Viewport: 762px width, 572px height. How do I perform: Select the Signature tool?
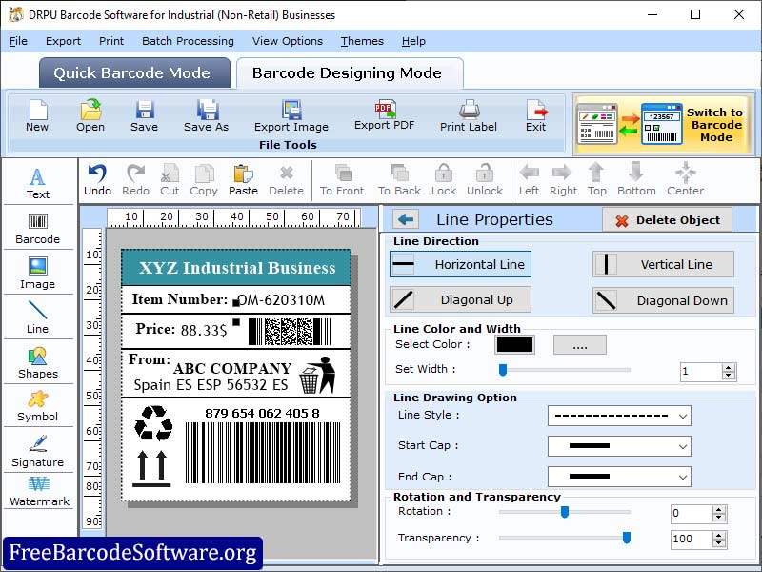(x=38, y=451)
